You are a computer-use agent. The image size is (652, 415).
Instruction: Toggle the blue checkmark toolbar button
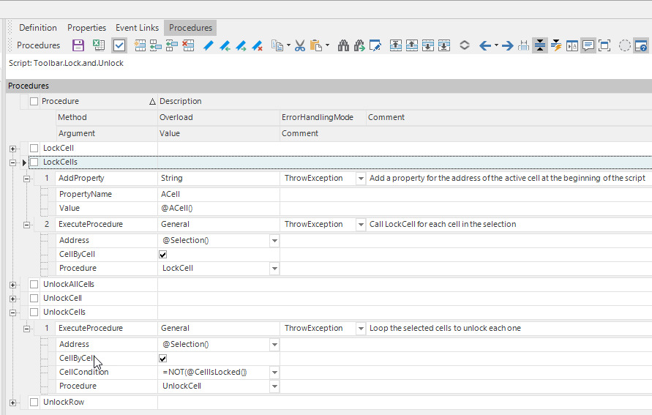point(119,45)
